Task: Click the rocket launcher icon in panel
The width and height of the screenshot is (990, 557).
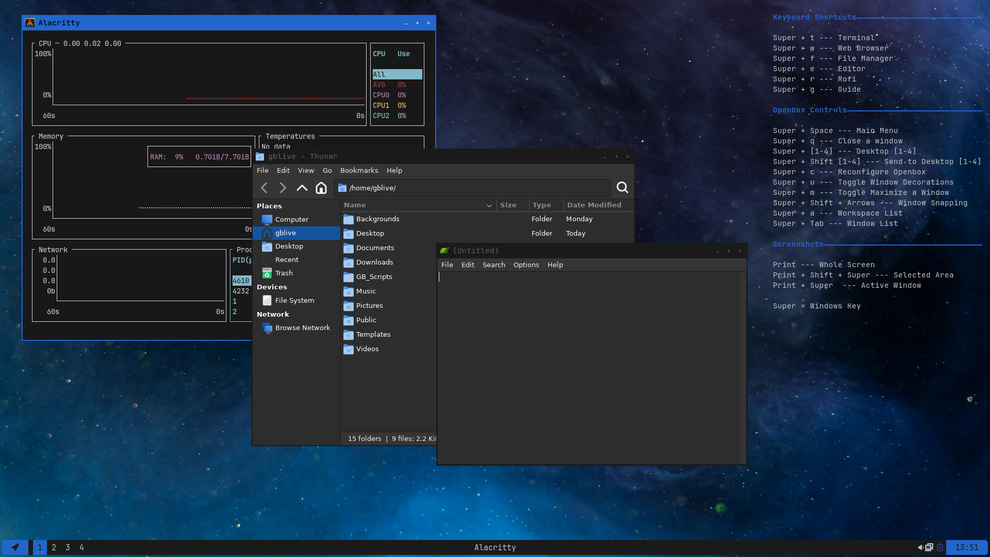Action: click(x=15, y=547)
